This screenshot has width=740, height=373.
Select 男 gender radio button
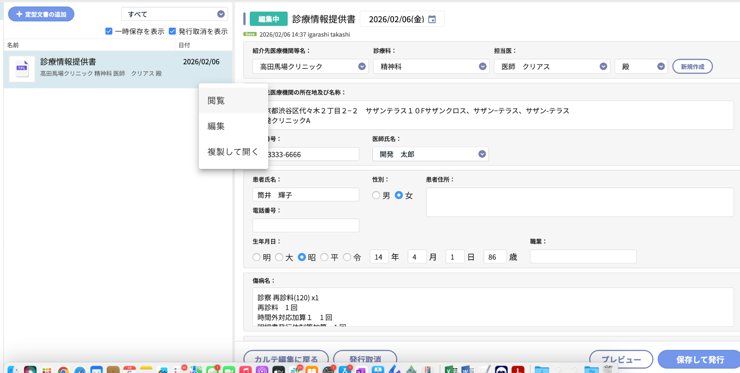(x=376, y=195)
